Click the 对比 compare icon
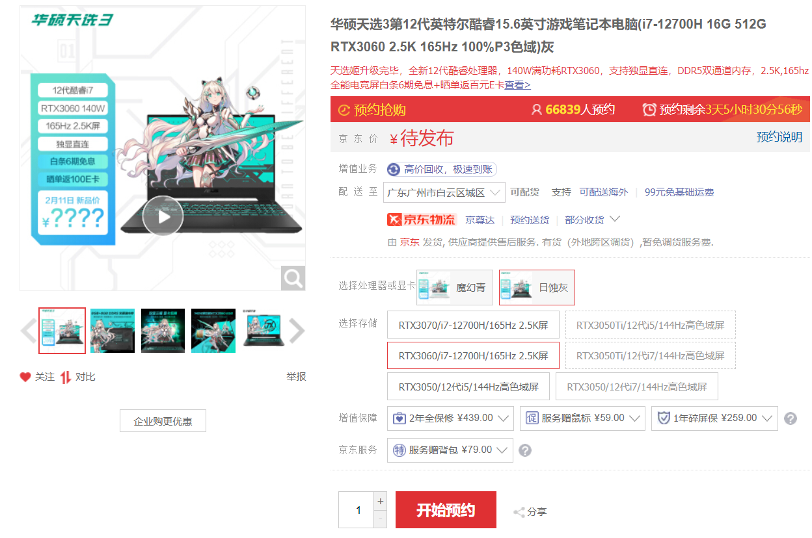Image resolution: width=812 pixels, height=538 pixels. pyautogui.click(x=66, y=377)
